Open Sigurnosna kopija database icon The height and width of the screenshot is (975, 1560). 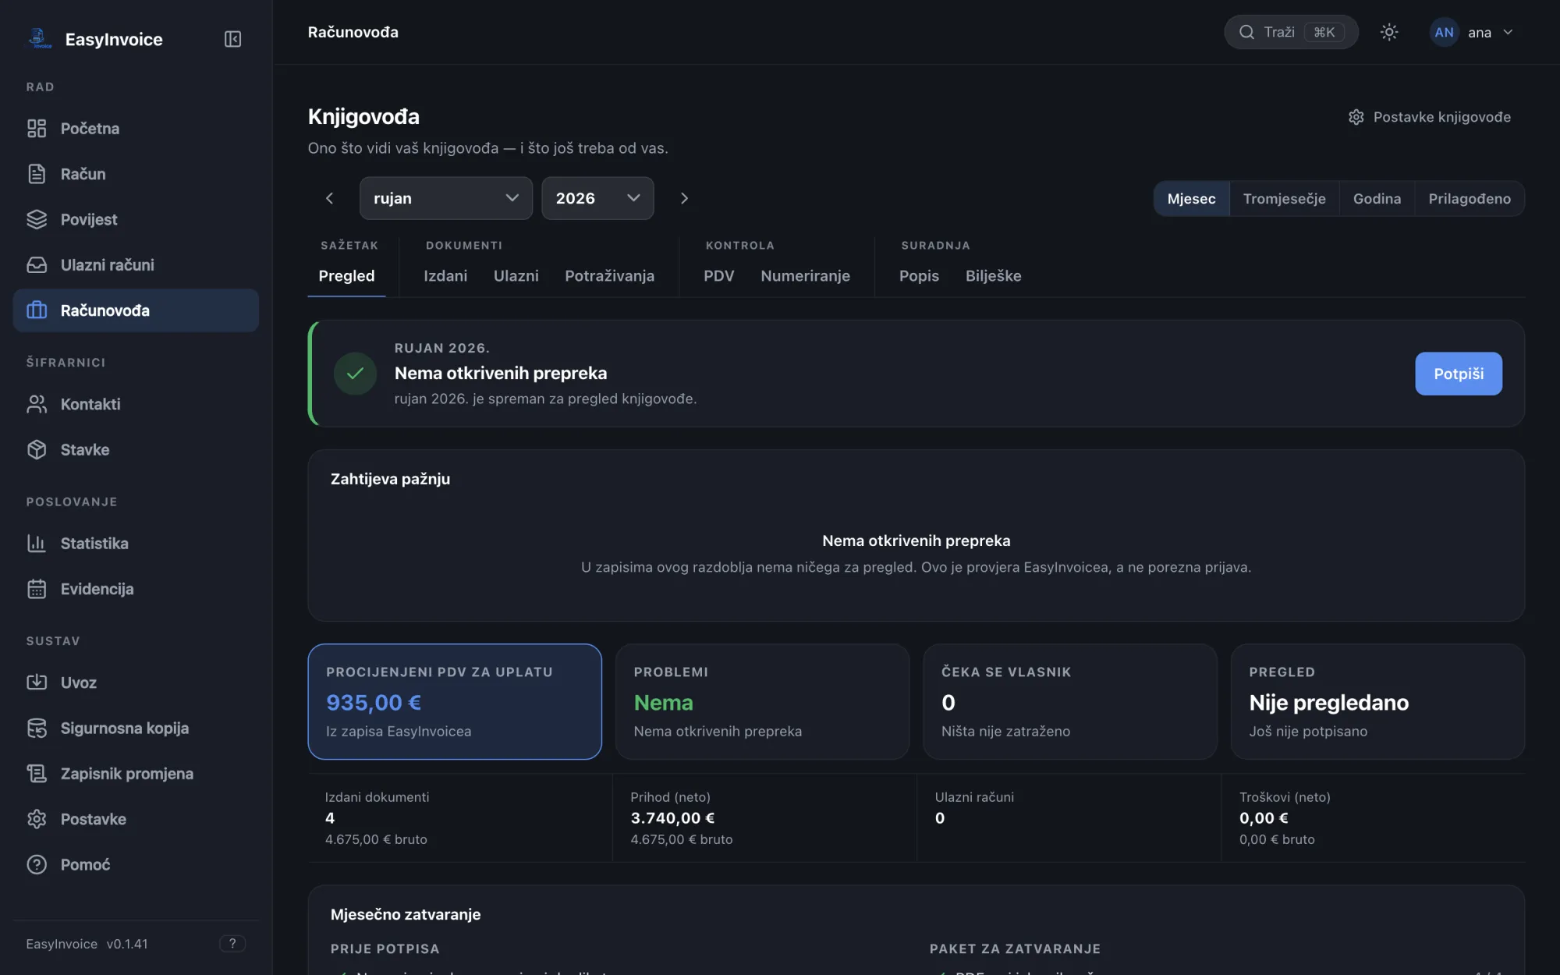click(x=37, y=728)
